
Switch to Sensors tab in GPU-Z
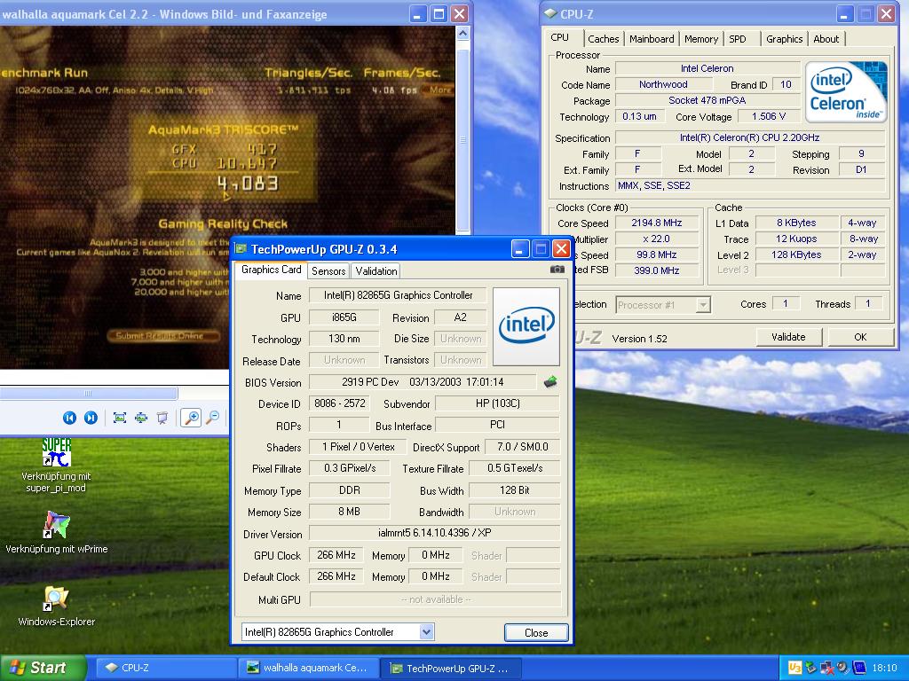click(328, 270)
